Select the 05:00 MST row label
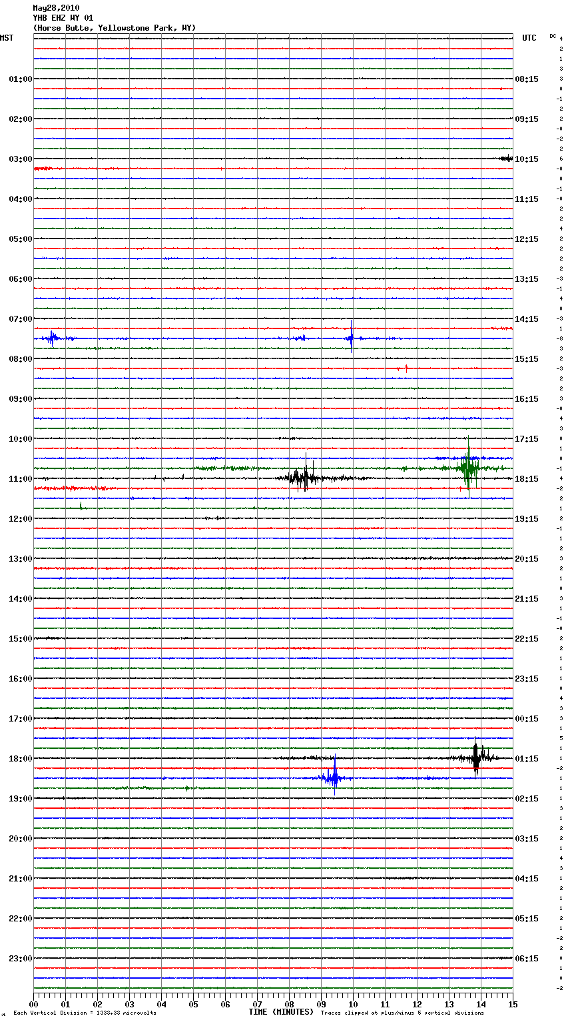This screenshot has height=1022, width=566. (20, 239)
